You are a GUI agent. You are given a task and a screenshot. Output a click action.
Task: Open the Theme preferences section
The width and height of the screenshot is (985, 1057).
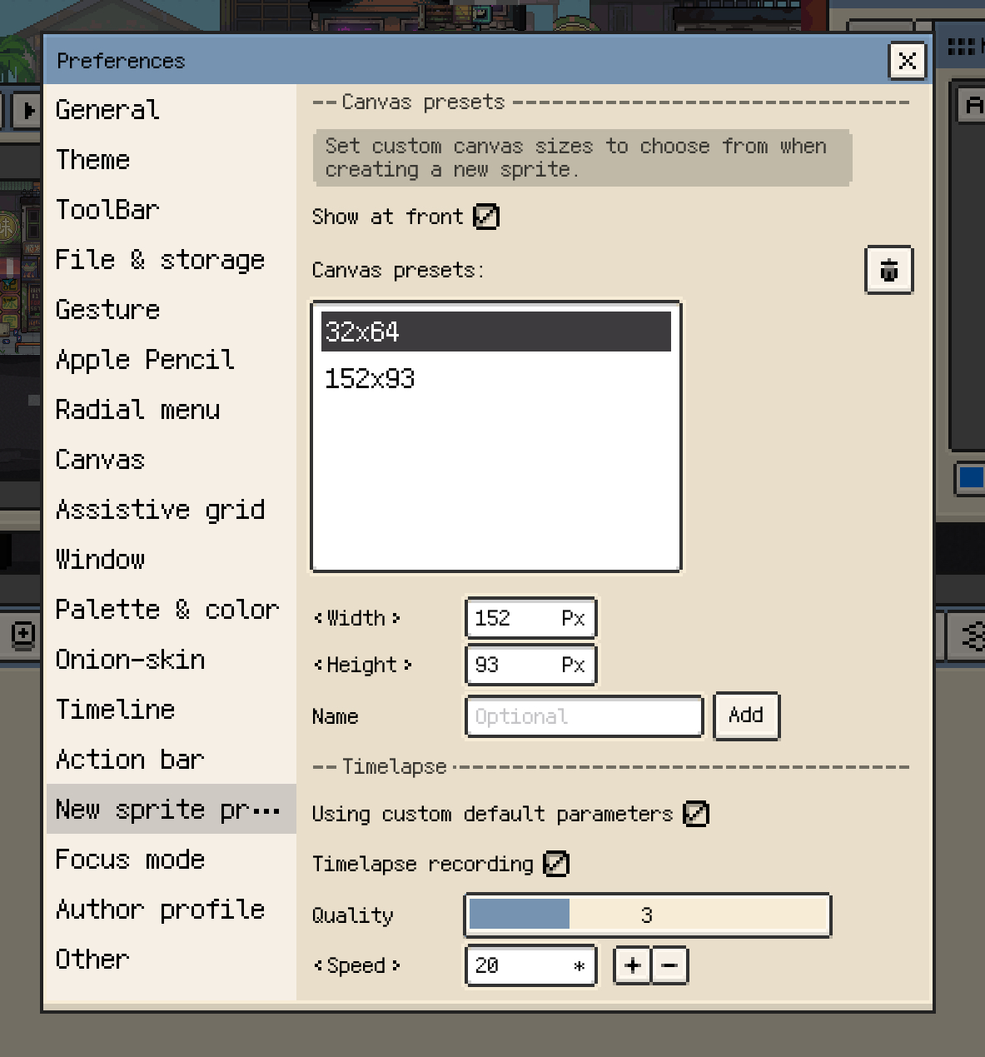point(93,160)
